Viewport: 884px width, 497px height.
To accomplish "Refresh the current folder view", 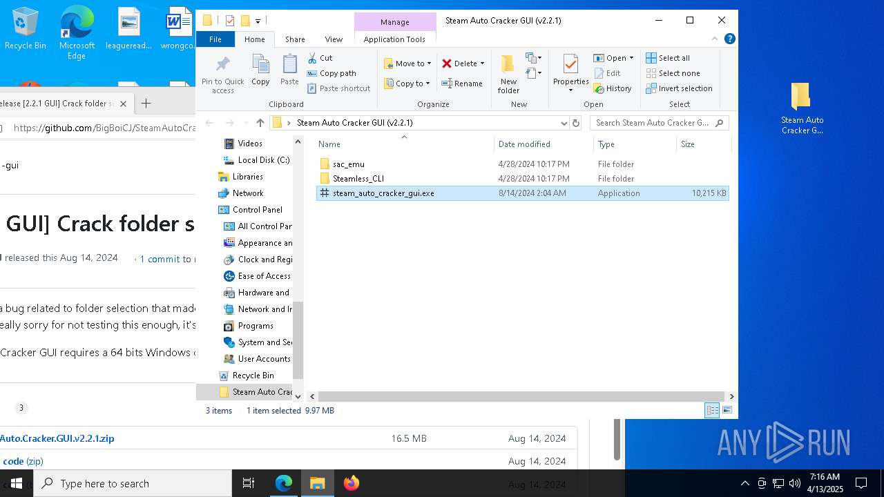I will pos(576,123).
